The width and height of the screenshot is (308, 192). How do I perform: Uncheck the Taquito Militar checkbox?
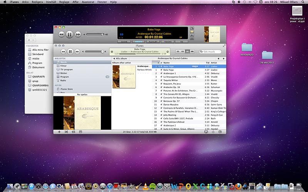coord(161,80)
